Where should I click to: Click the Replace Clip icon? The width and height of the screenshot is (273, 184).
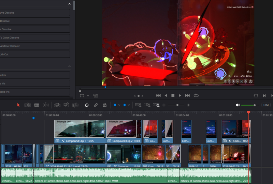75,105
